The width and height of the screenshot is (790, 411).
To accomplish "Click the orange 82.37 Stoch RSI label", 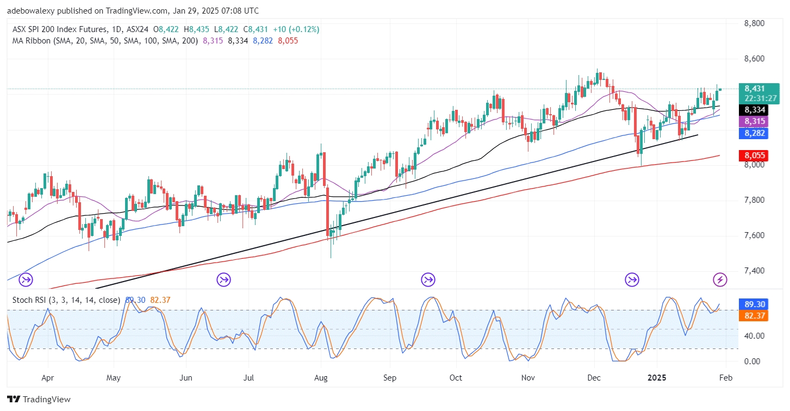I will point(752,316).
